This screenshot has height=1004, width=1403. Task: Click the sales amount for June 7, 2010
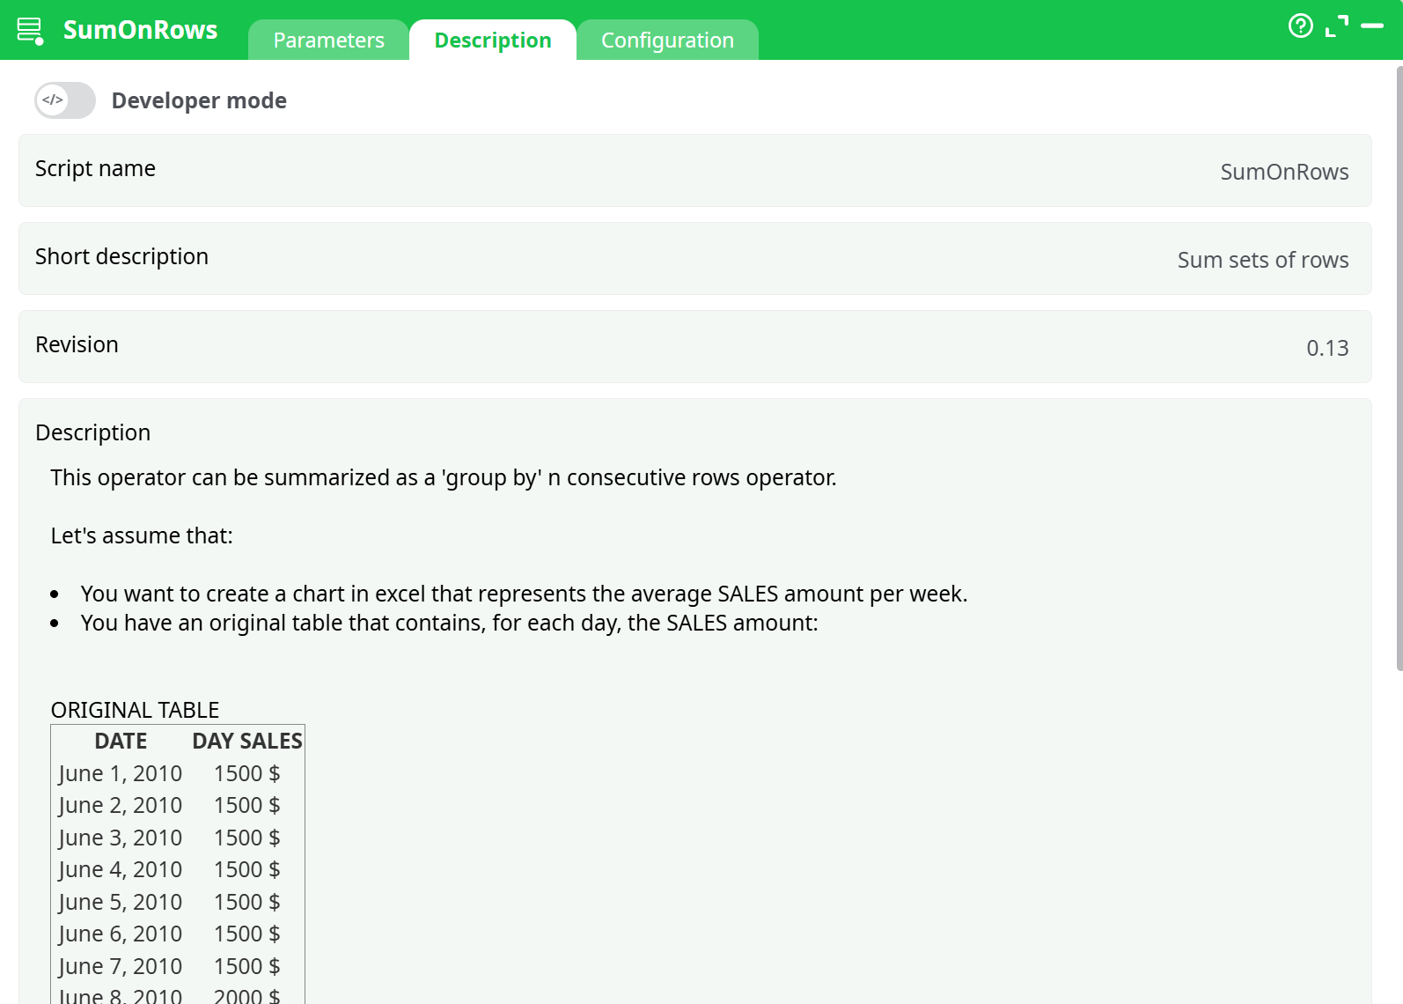[x=246, y=966]
